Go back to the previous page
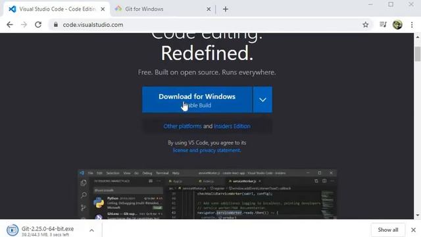Viewport: 421px width, 237px height. point(10,25)
